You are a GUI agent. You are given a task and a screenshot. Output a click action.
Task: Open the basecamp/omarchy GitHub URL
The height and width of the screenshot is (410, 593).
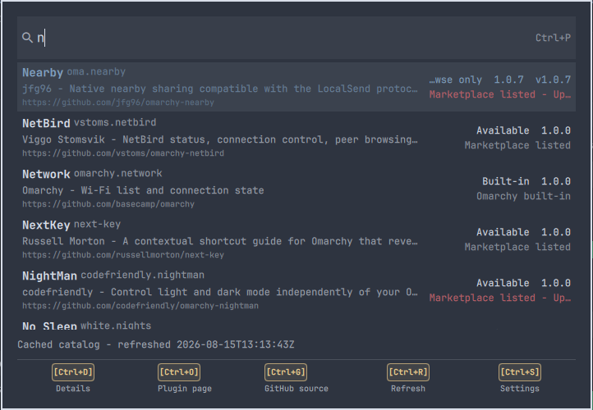(x=108, y=204)
